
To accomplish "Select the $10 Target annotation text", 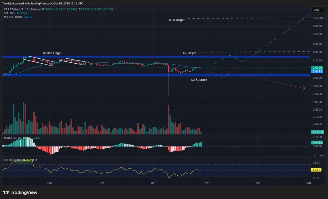I will [176, 20].
